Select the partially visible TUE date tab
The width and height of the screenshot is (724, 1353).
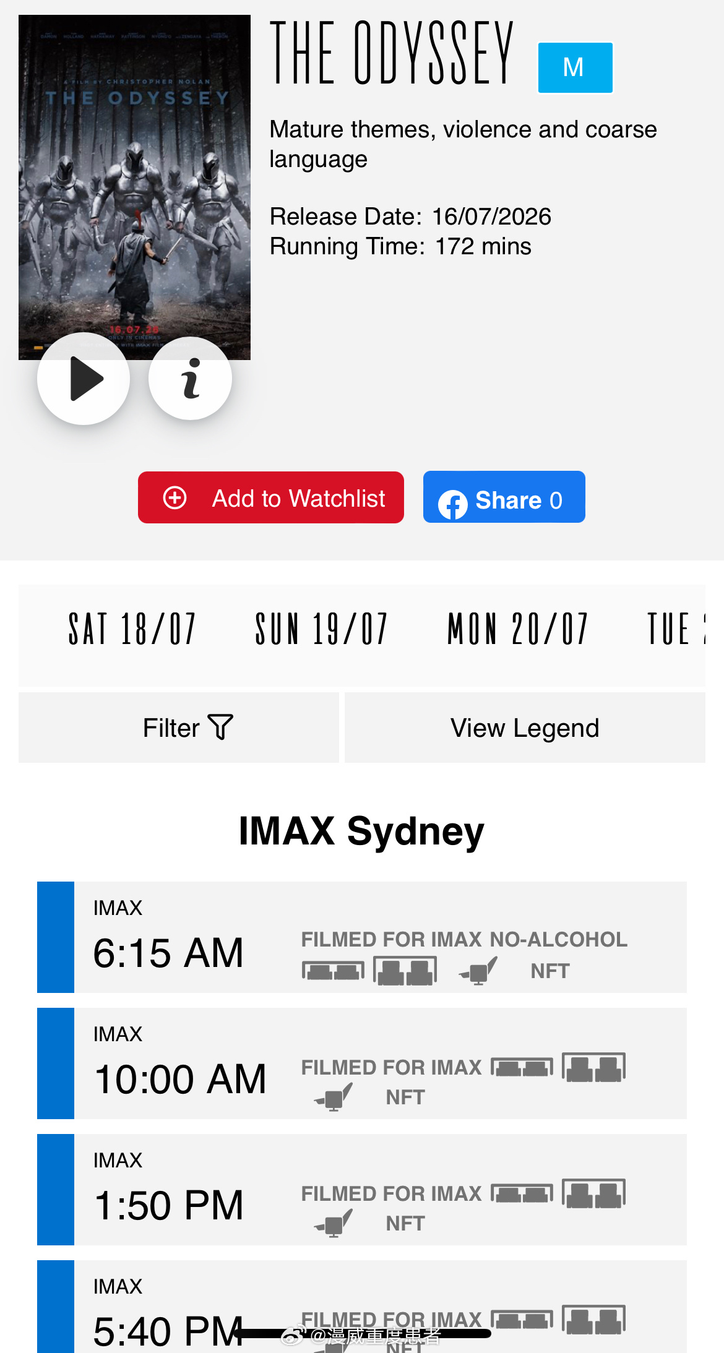[x=676, y=629]
